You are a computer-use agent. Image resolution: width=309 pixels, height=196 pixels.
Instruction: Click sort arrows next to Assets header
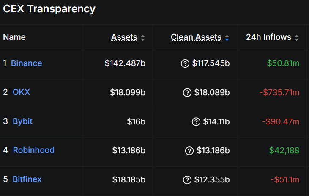[143, 38]
